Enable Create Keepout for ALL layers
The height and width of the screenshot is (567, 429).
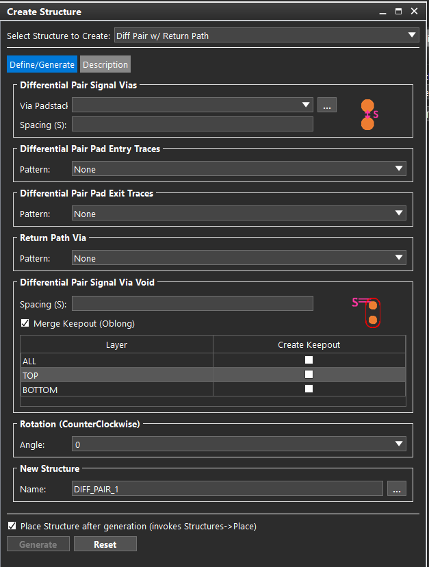309,360
